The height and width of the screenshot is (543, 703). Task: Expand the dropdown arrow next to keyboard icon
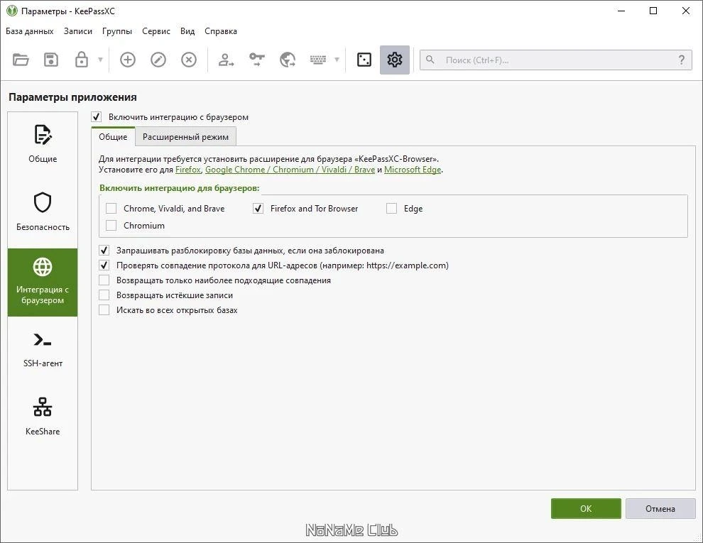point(337,60)
